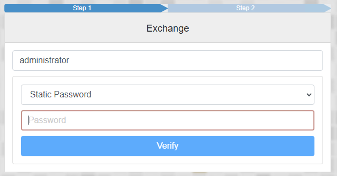The height and width of the screenshot is (176, 337).
Task: Click the chevron arrow on Static Password
Action: 309,95
